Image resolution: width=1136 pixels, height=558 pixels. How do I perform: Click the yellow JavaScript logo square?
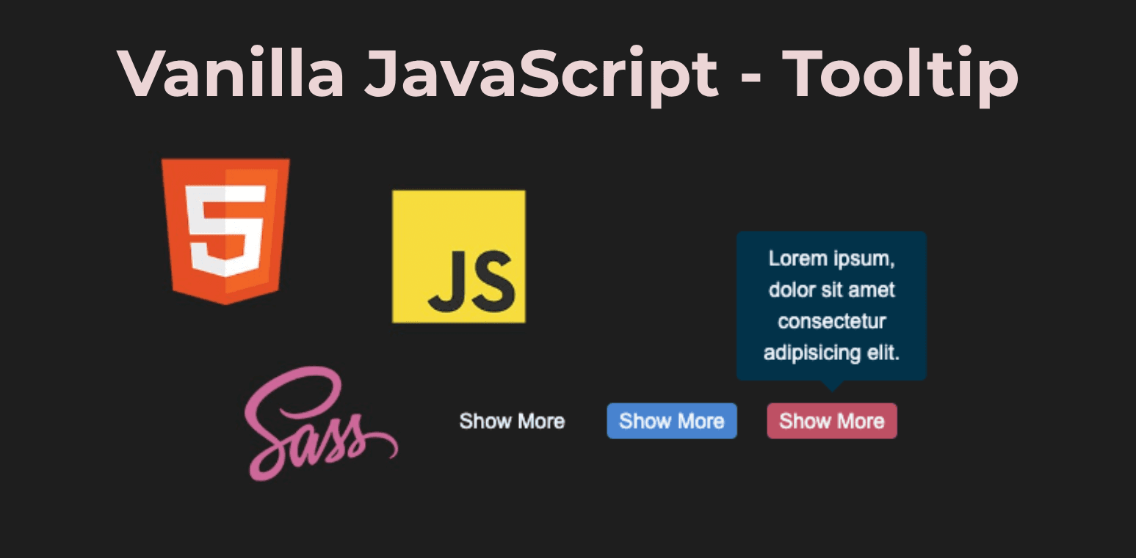pos(458,256)
